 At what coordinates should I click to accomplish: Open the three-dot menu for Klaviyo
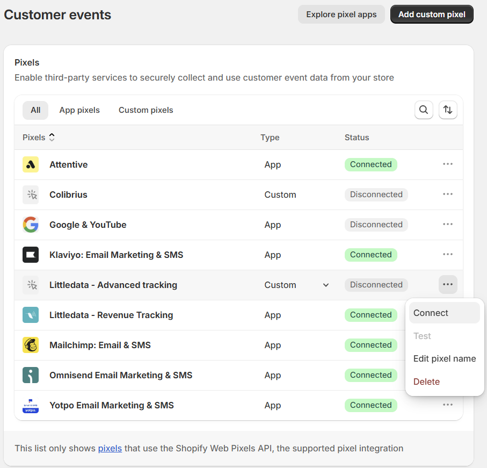tap(448, 255)
